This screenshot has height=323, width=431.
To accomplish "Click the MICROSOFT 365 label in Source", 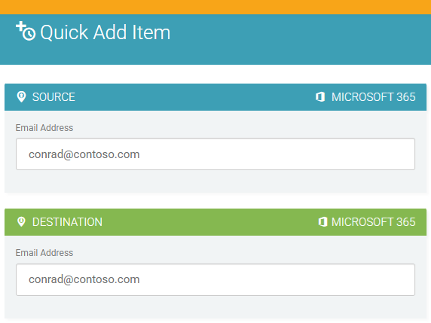I will pos(373,97).
